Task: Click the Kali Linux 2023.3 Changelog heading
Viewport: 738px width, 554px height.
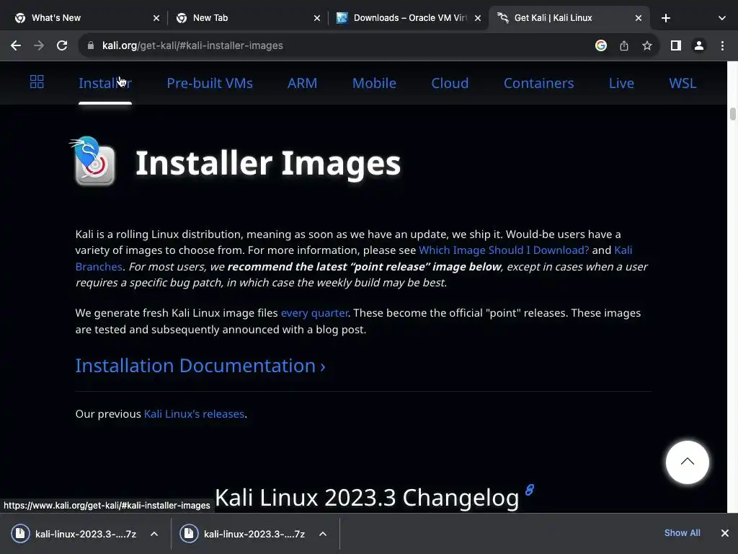Action: tap(367, 498)
